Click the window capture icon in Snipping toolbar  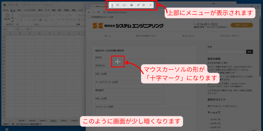(x=131, y=5)
